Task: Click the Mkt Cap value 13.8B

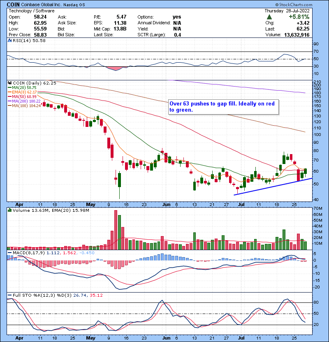Action: tap(120, 29)
